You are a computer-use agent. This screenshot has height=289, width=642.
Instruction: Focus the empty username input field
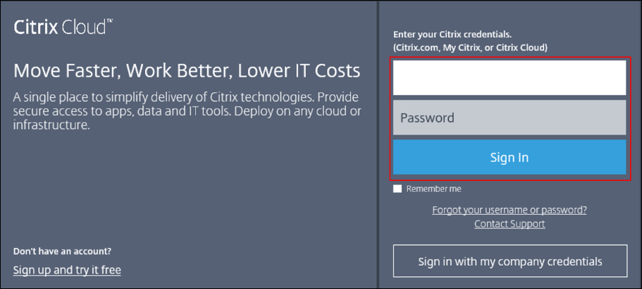(509, 78)
